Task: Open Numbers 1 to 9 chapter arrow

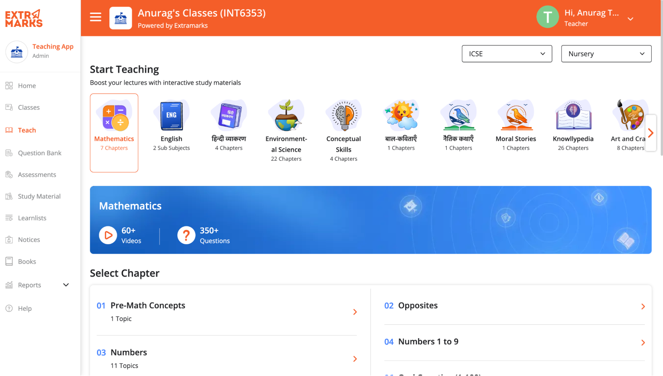Action: tap(643, 343)
